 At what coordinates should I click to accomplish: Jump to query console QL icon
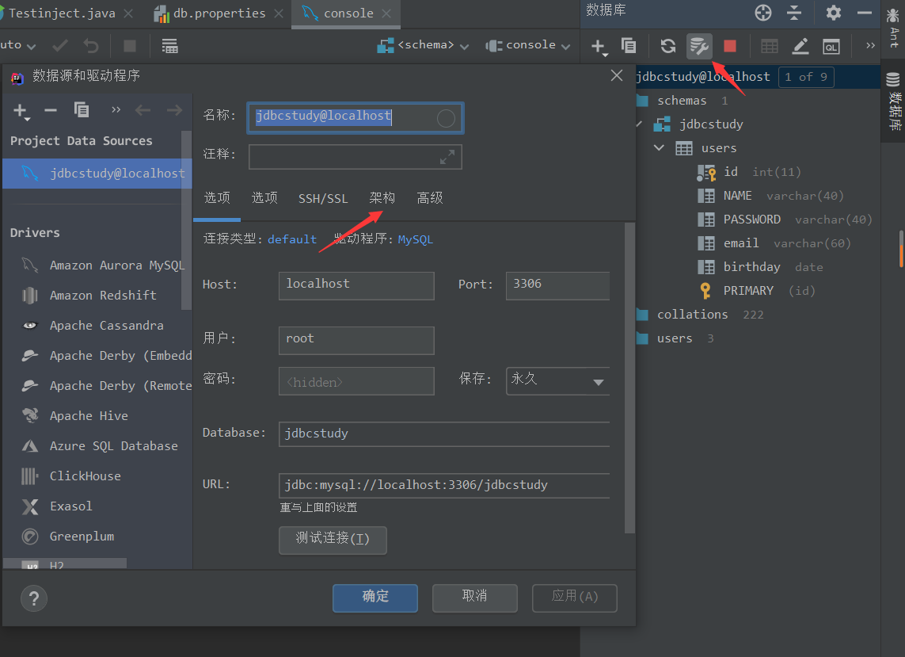[x=831, y=47]
